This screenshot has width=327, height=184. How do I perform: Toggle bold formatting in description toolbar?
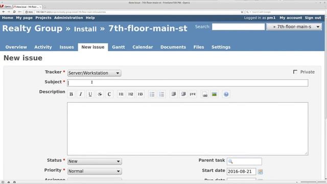(71, 94)
